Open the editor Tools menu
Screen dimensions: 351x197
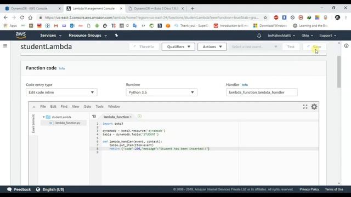[x=99, y=107]
